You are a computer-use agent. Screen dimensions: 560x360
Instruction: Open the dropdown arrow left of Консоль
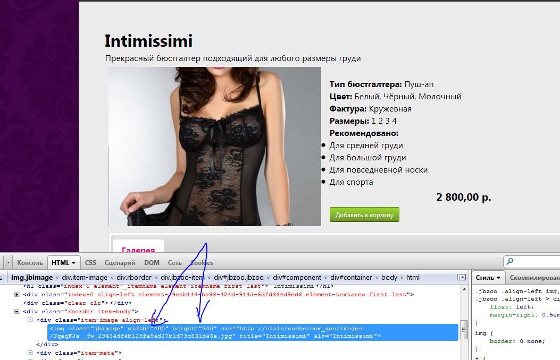(7, 263)
